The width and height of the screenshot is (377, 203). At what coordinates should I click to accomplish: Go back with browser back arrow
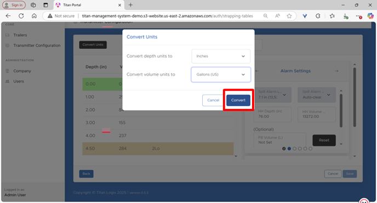pyautogui.click(x=8, y=16)
